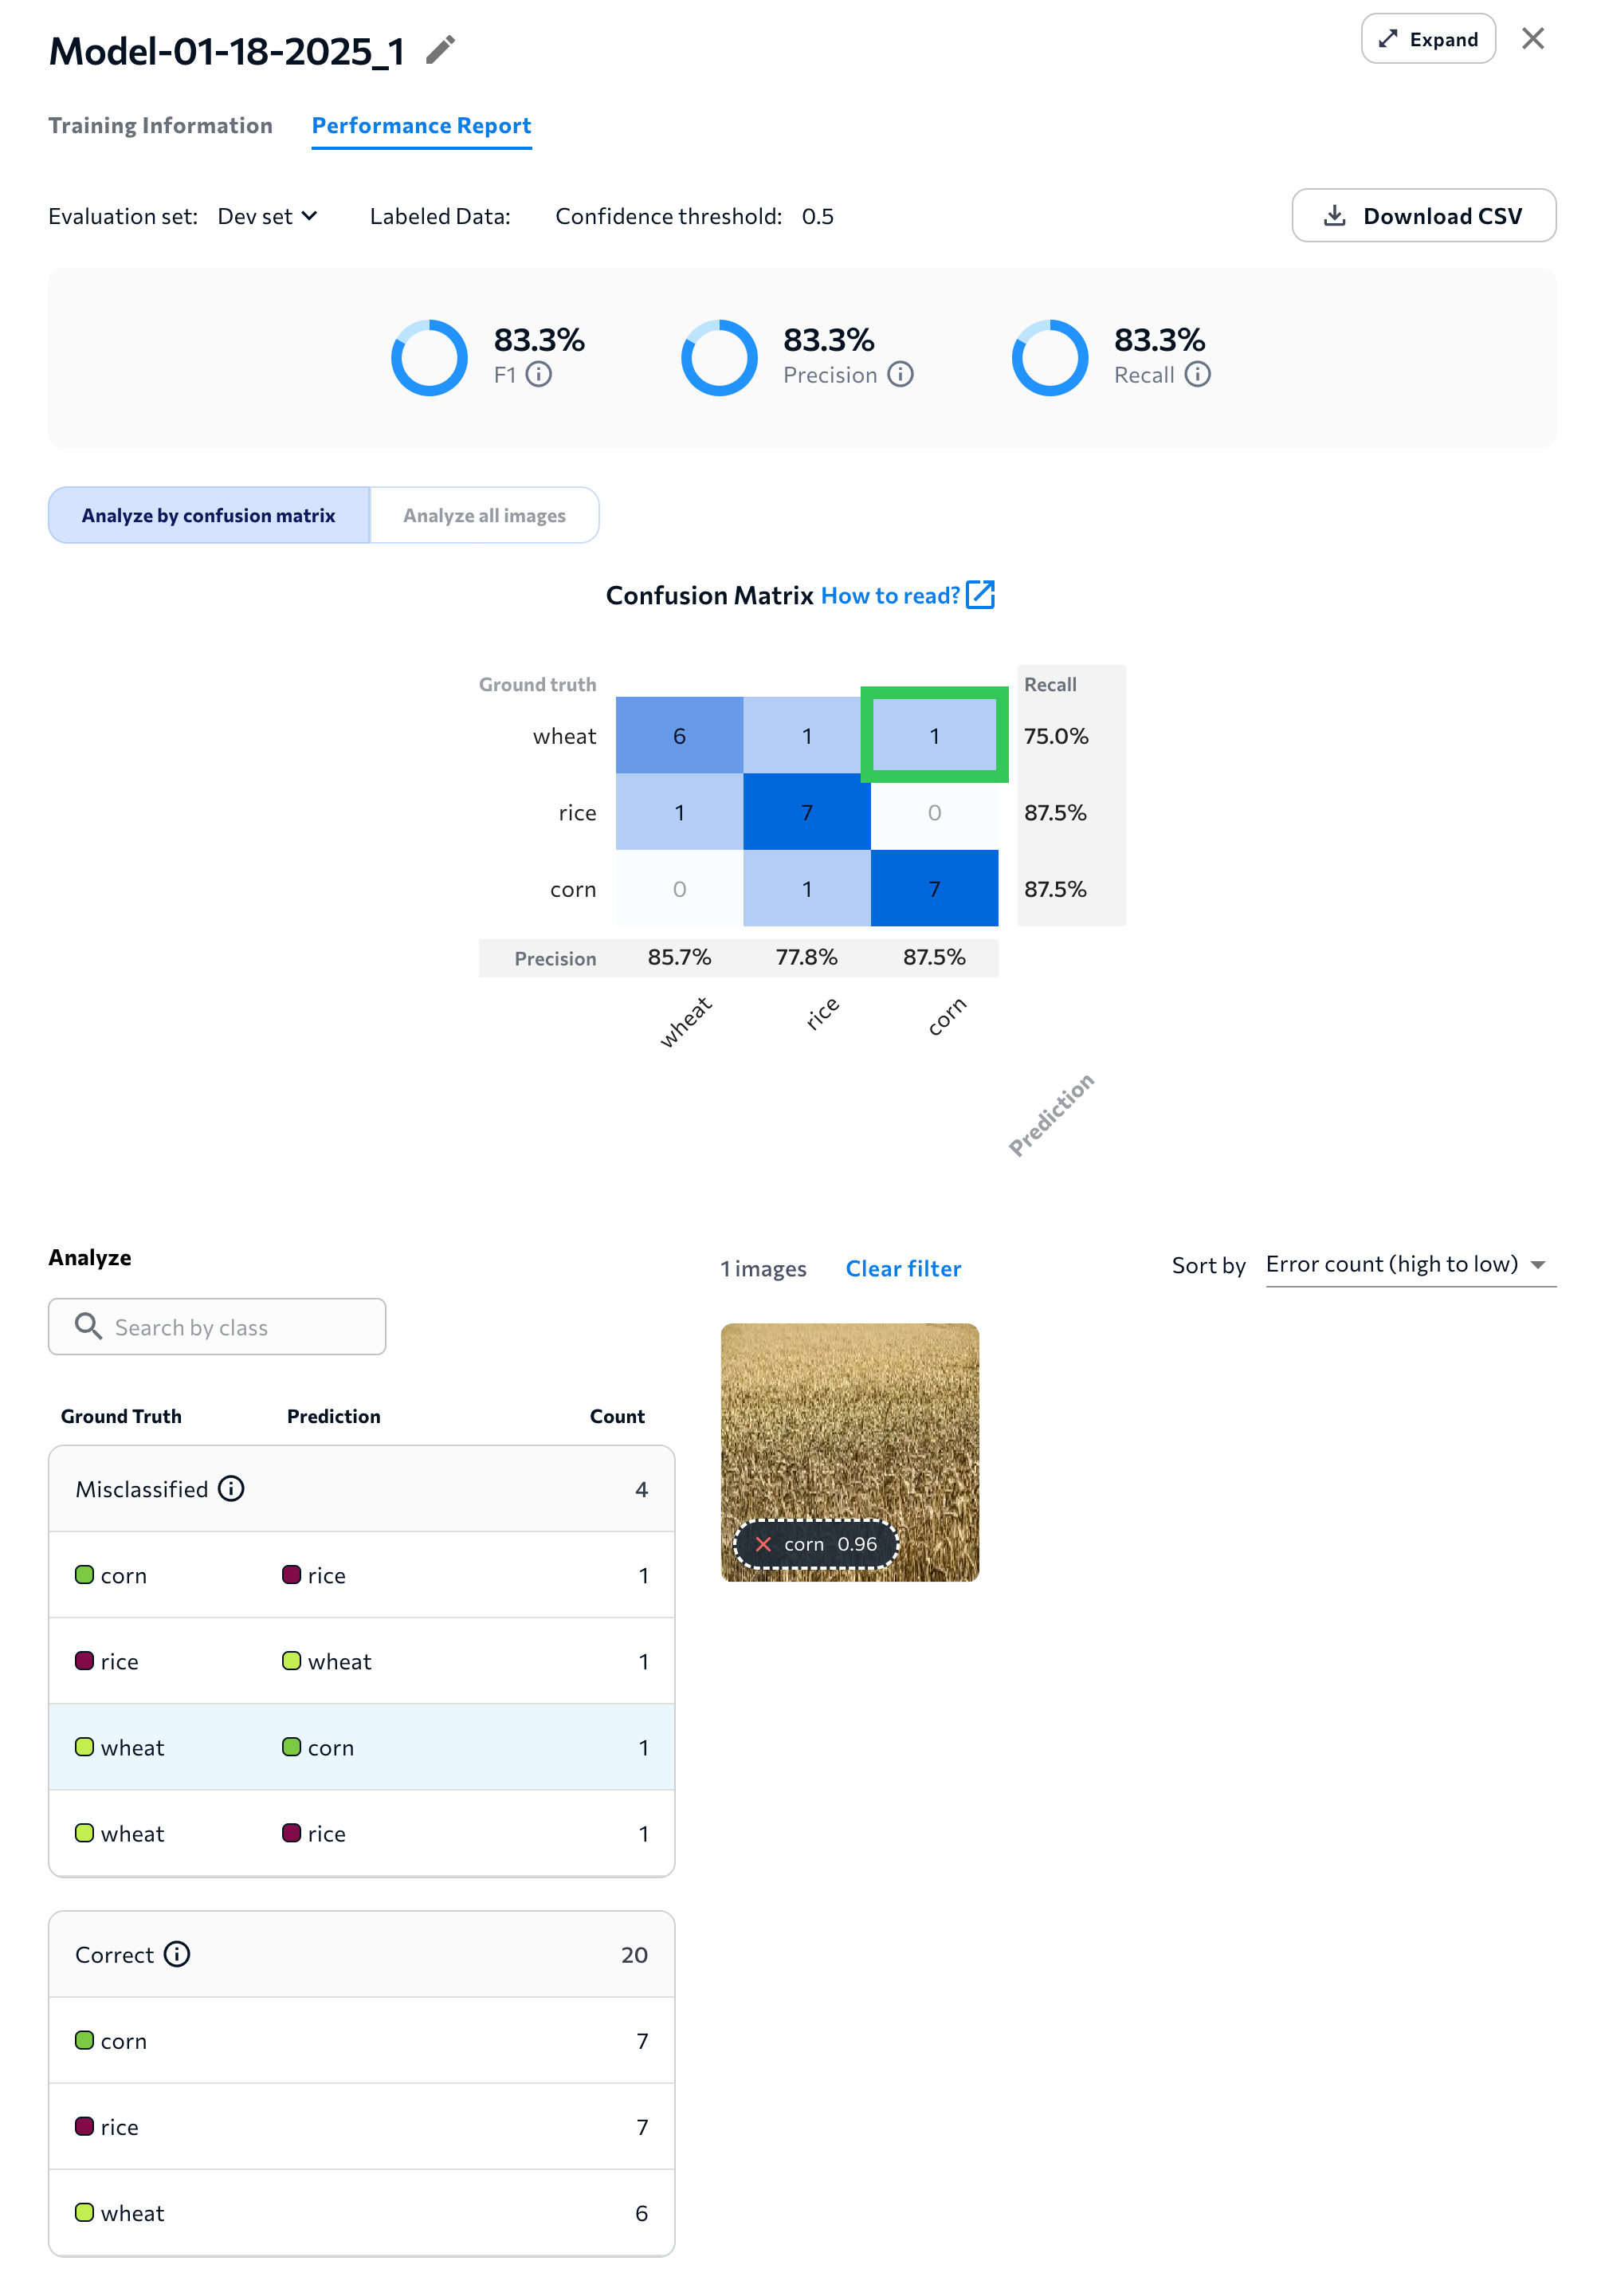Click the Recall metric info icon
Screen dimensions: 1597x2296
(x=1199, y=376)
